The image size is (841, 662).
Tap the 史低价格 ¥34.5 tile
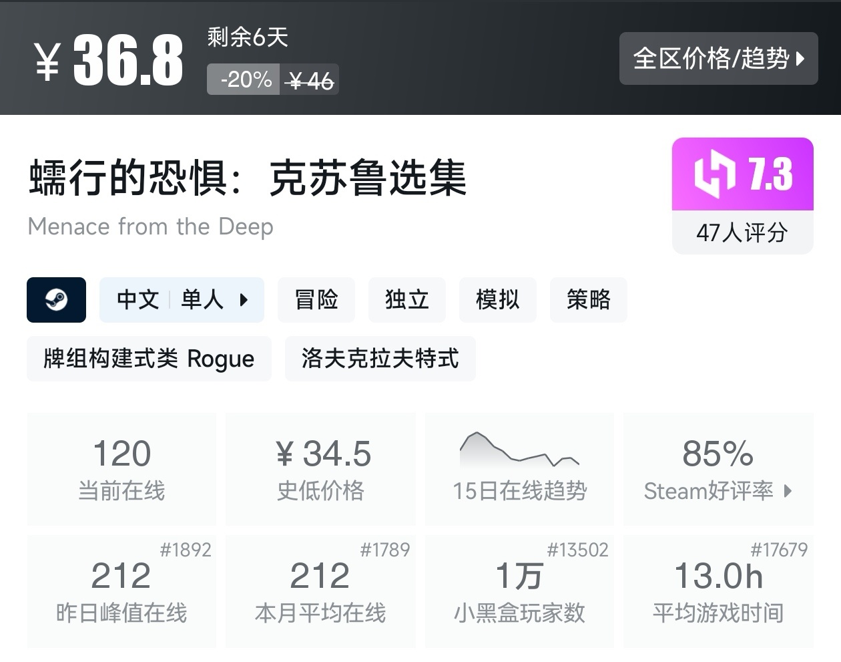[x=321, y=468]
